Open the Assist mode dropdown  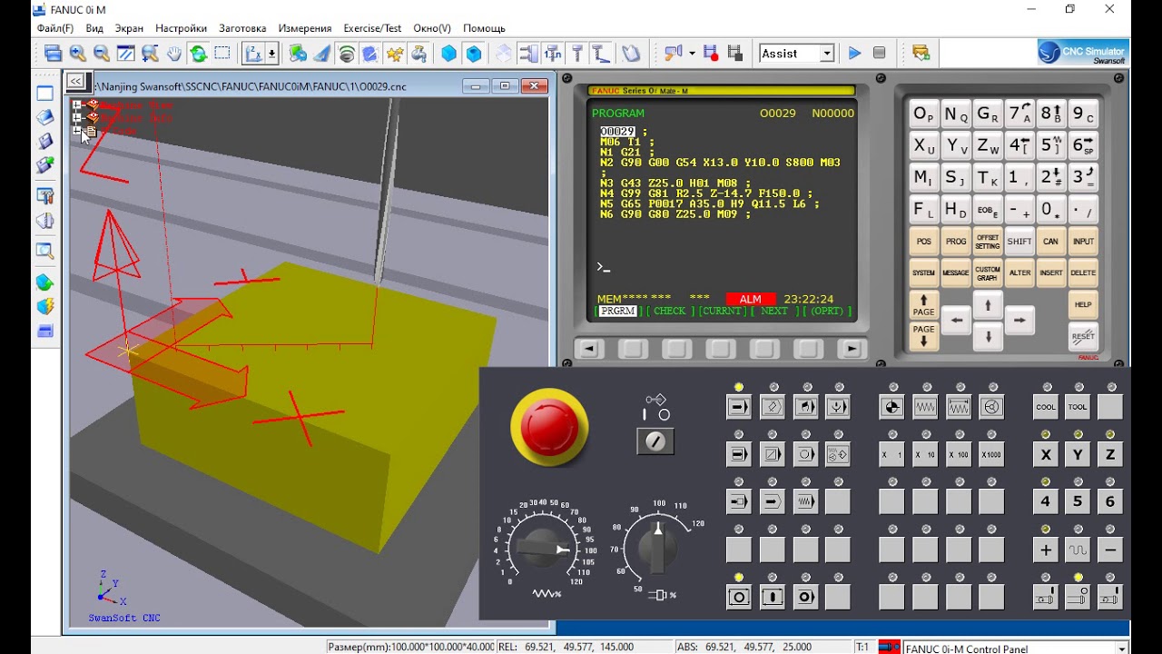(x=826, y=54)
